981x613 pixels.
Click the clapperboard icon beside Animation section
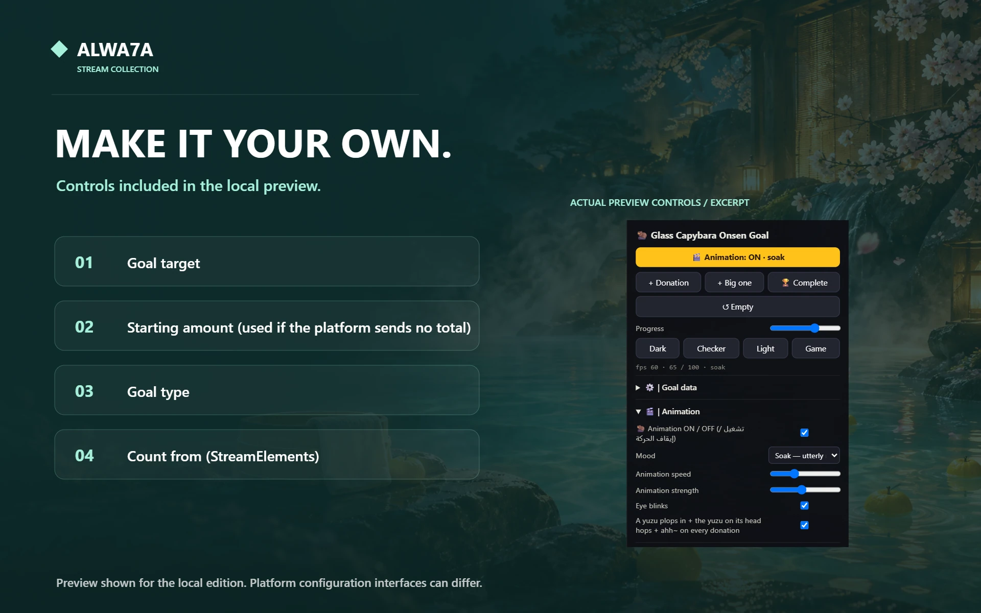click(649, 412)
